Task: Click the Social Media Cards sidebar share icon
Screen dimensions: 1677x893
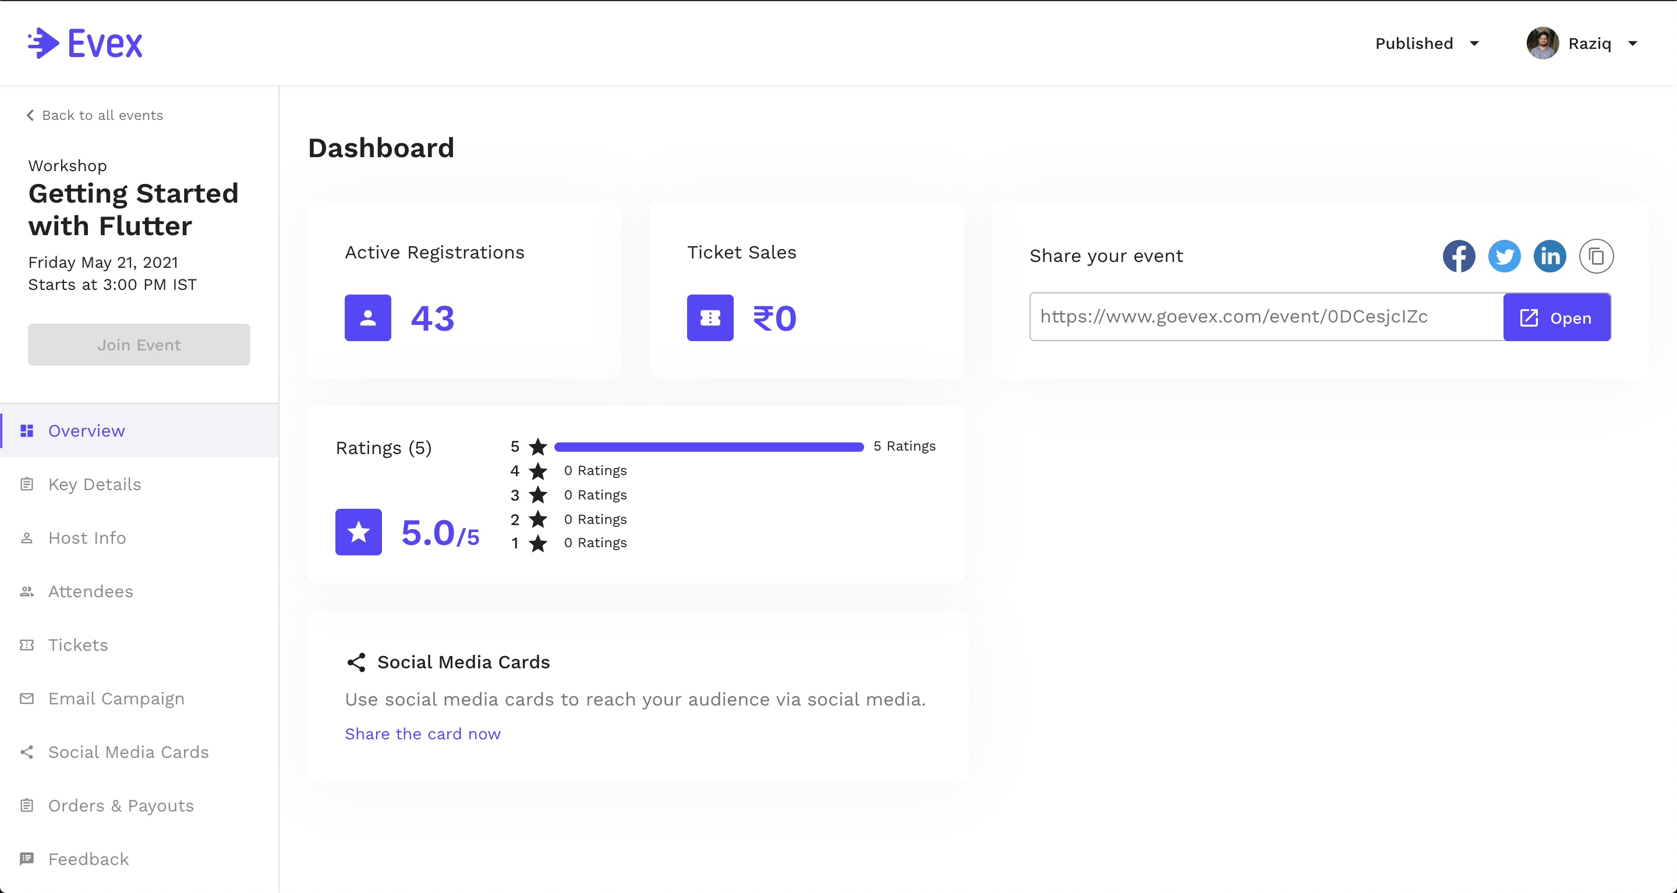Action: click(x=27, y=752)
